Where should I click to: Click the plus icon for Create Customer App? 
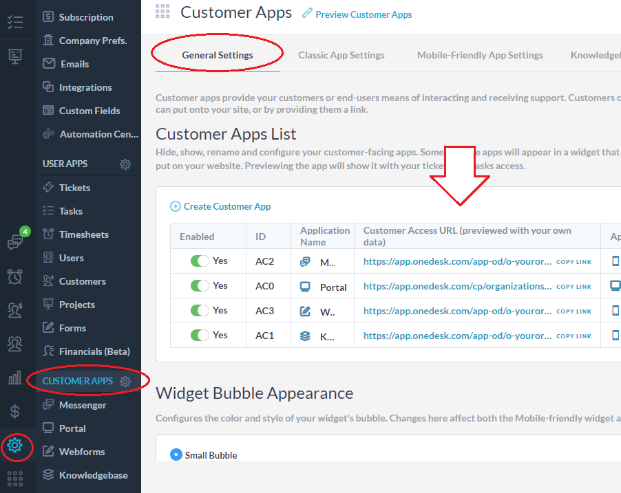pos(176,206)
